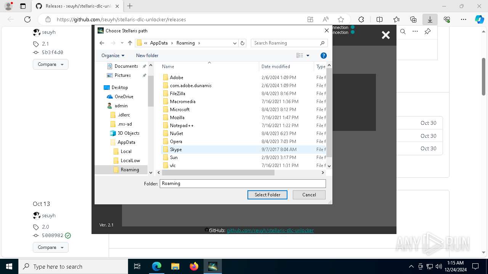Viewport: 488px width, 274px height.
Task: Expand recent locations dropdown arrow
Action: (122, 43)
